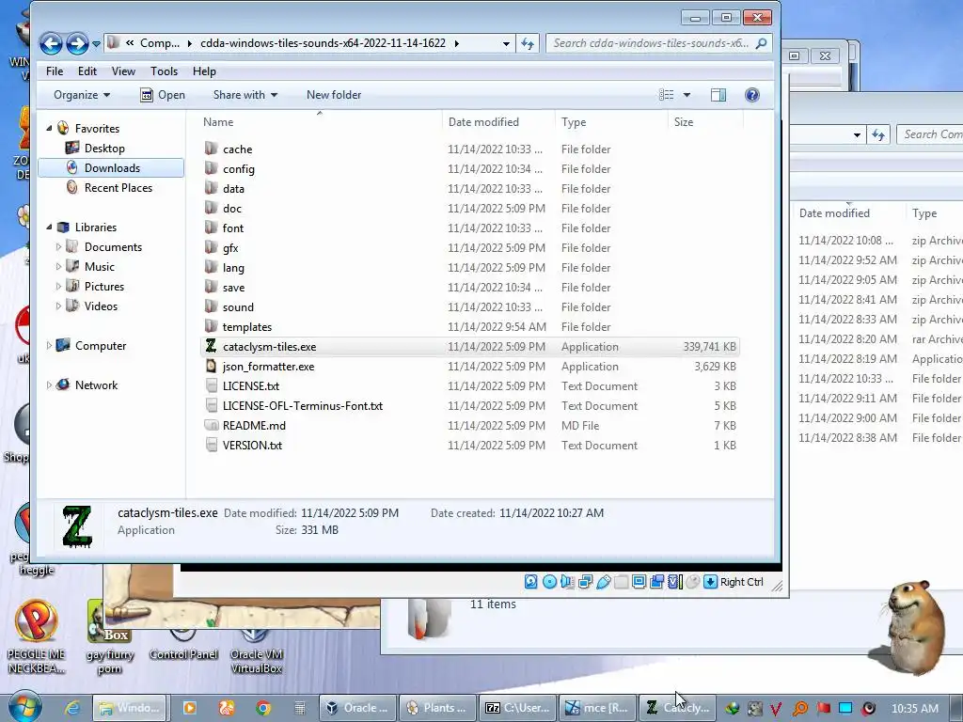Collapse the Favorites tree group
The height and width of the screenshot is (722, 963).
point(49,128)
